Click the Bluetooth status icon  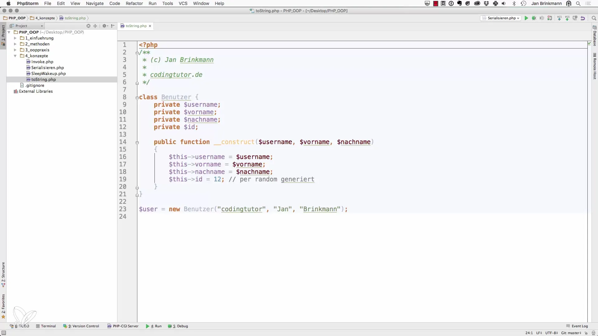[514, 3]
